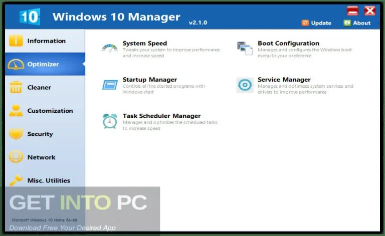
Task: Click the Information sidebar icon
Action: tap(16, 41)
